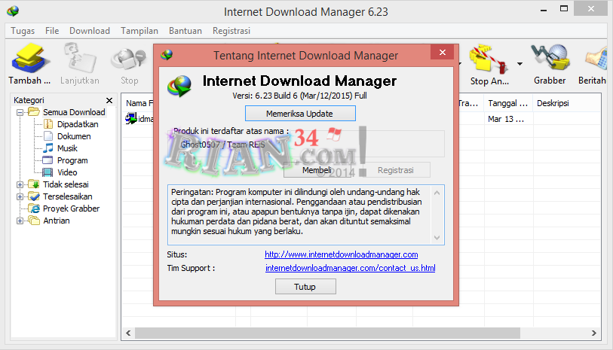613x350 pixels.
Task: Select the Musik note icon
Action: (x=48, y=148)
